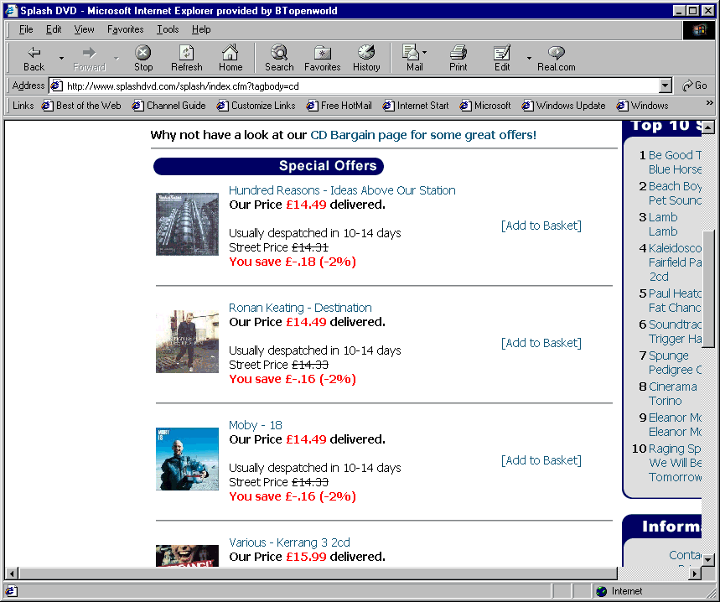This screenshot has width=720, height=602.
Task: Open the Microsoft links bar shortcut
Action: tap(485, 106)
